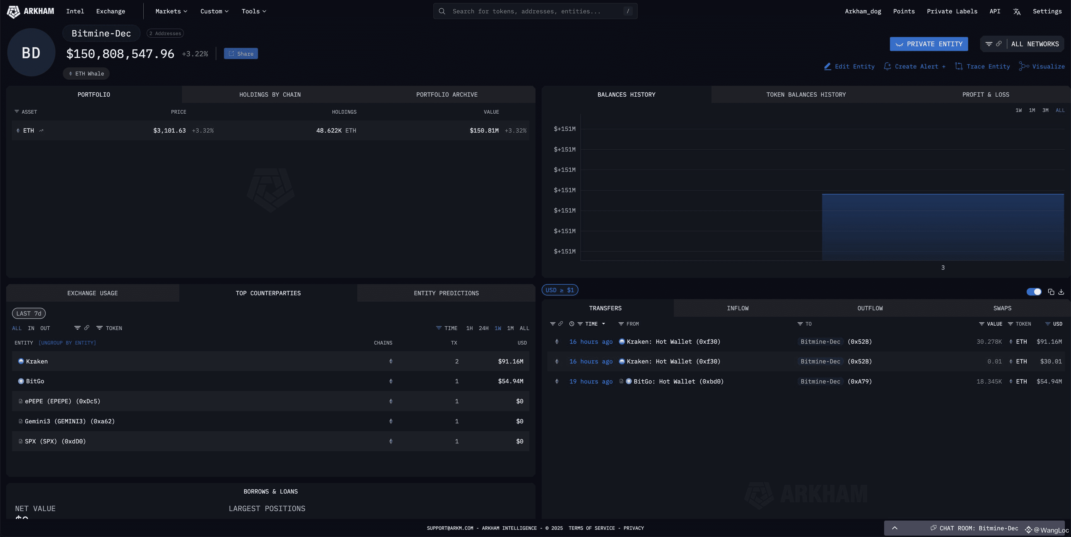Screen dimensions: 1071x537
Task: Click the Share button
Action: 241,53
